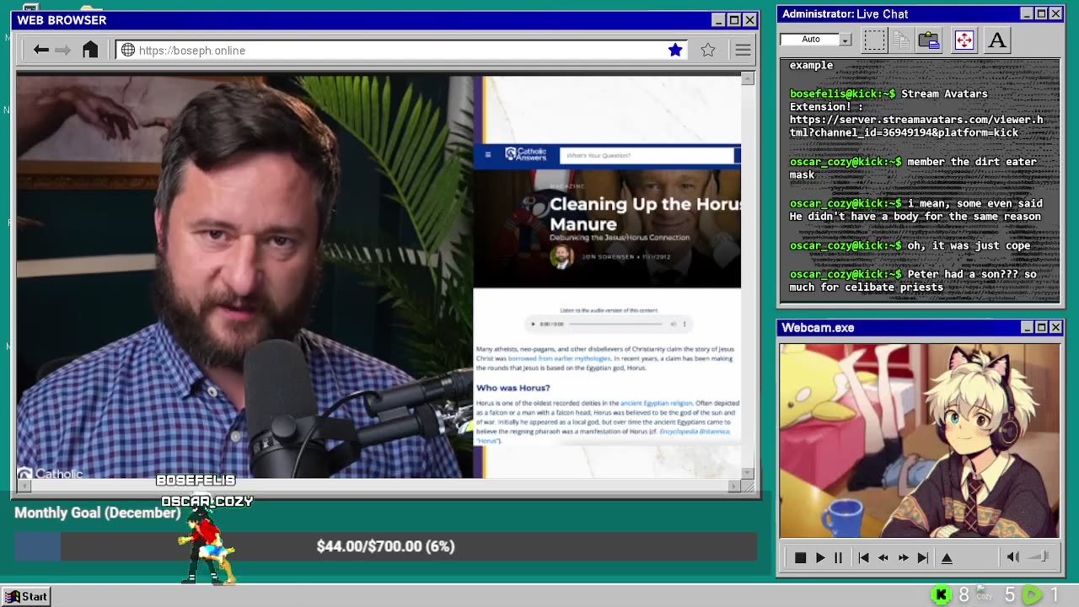Open the Catholic Answers site menu
Screen dimensions: 1079x607
[x=487, y=154]
